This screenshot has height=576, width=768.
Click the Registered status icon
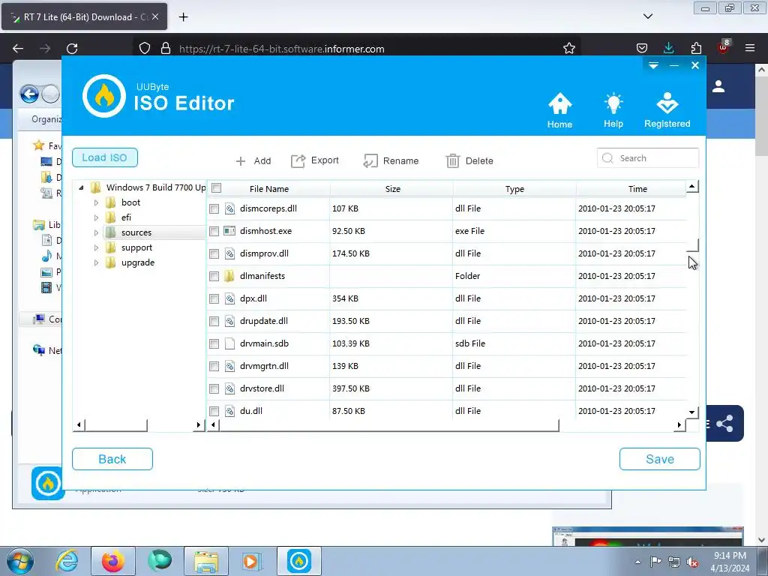click(667, 103)
